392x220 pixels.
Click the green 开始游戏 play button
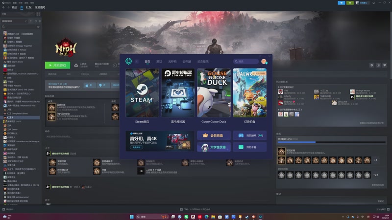coord(57,65)
